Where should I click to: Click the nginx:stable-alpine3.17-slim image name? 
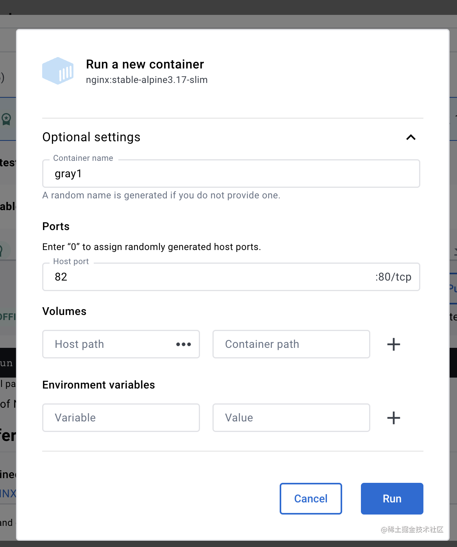pyautogui.click(x=147, y=80)
